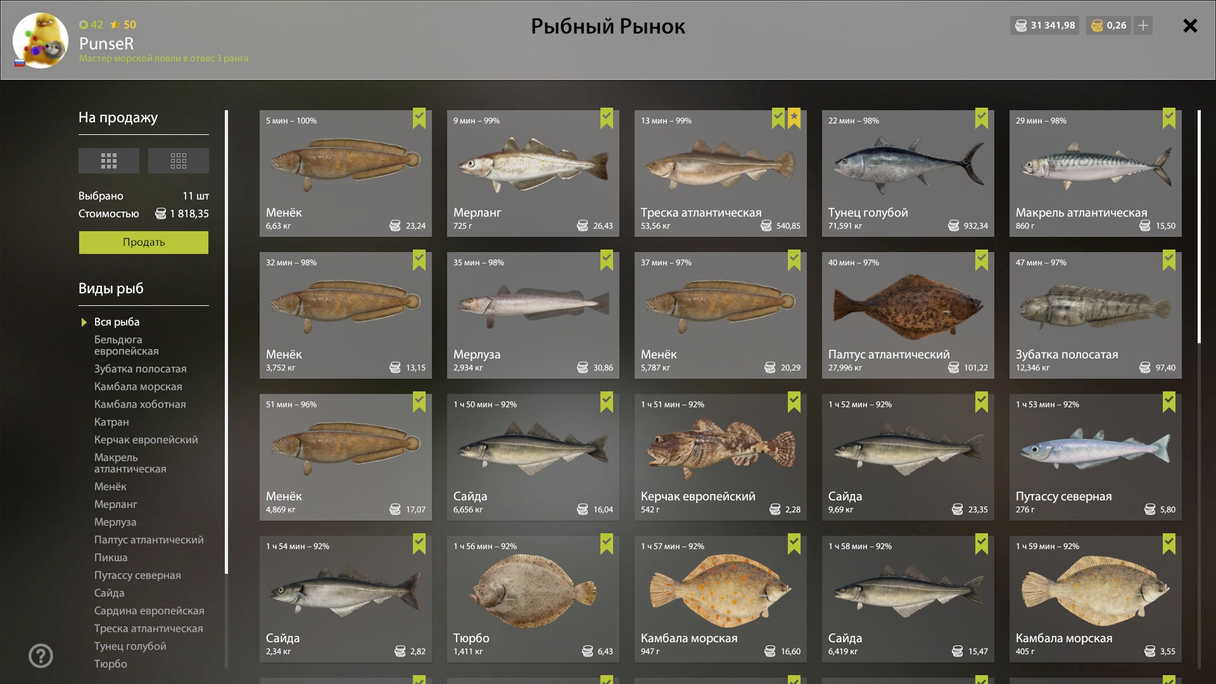
Task: Filter by Треска атлантическая in species list
Action: coord(149,628)
